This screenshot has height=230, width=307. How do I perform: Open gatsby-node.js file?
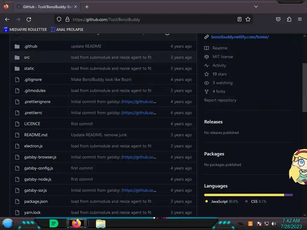pyautogui.click(x=38, y=179)
